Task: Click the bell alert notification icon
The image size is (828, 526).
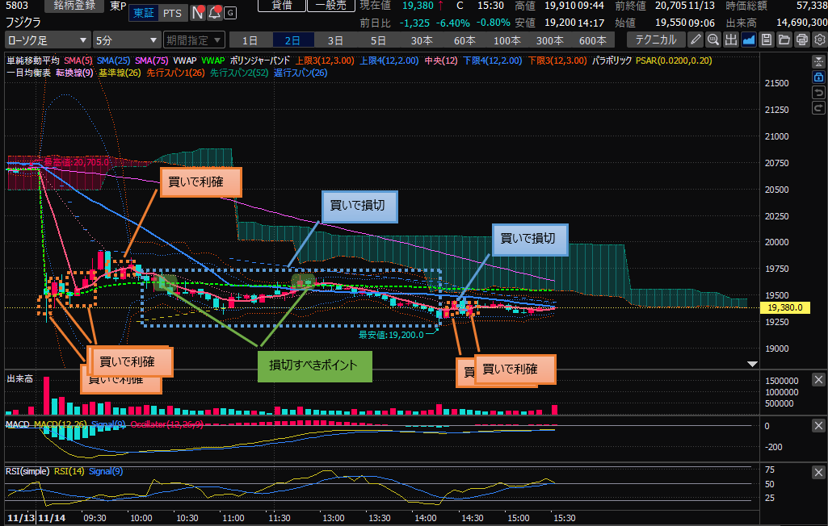Action: [x=214, y=13]
